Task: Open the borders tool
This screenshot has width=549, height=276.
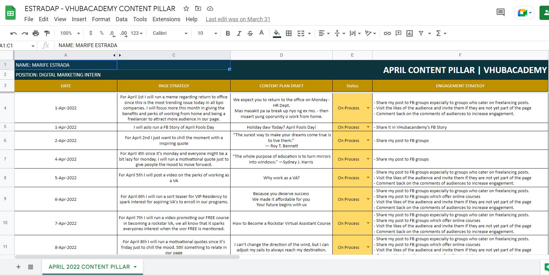Action: click(x=289, y=33)
